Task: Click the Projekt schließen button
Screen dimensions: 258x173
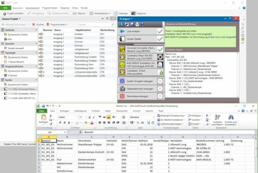Action: [13, 13]
